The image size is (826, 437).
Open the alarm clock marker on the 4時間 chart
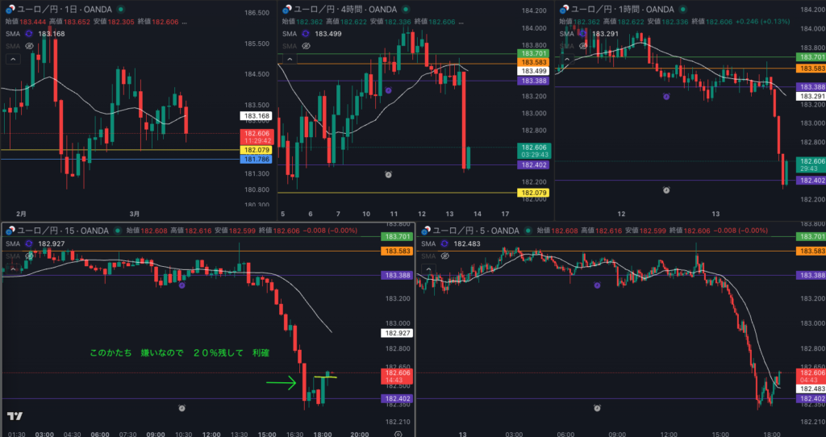point(388,174)
